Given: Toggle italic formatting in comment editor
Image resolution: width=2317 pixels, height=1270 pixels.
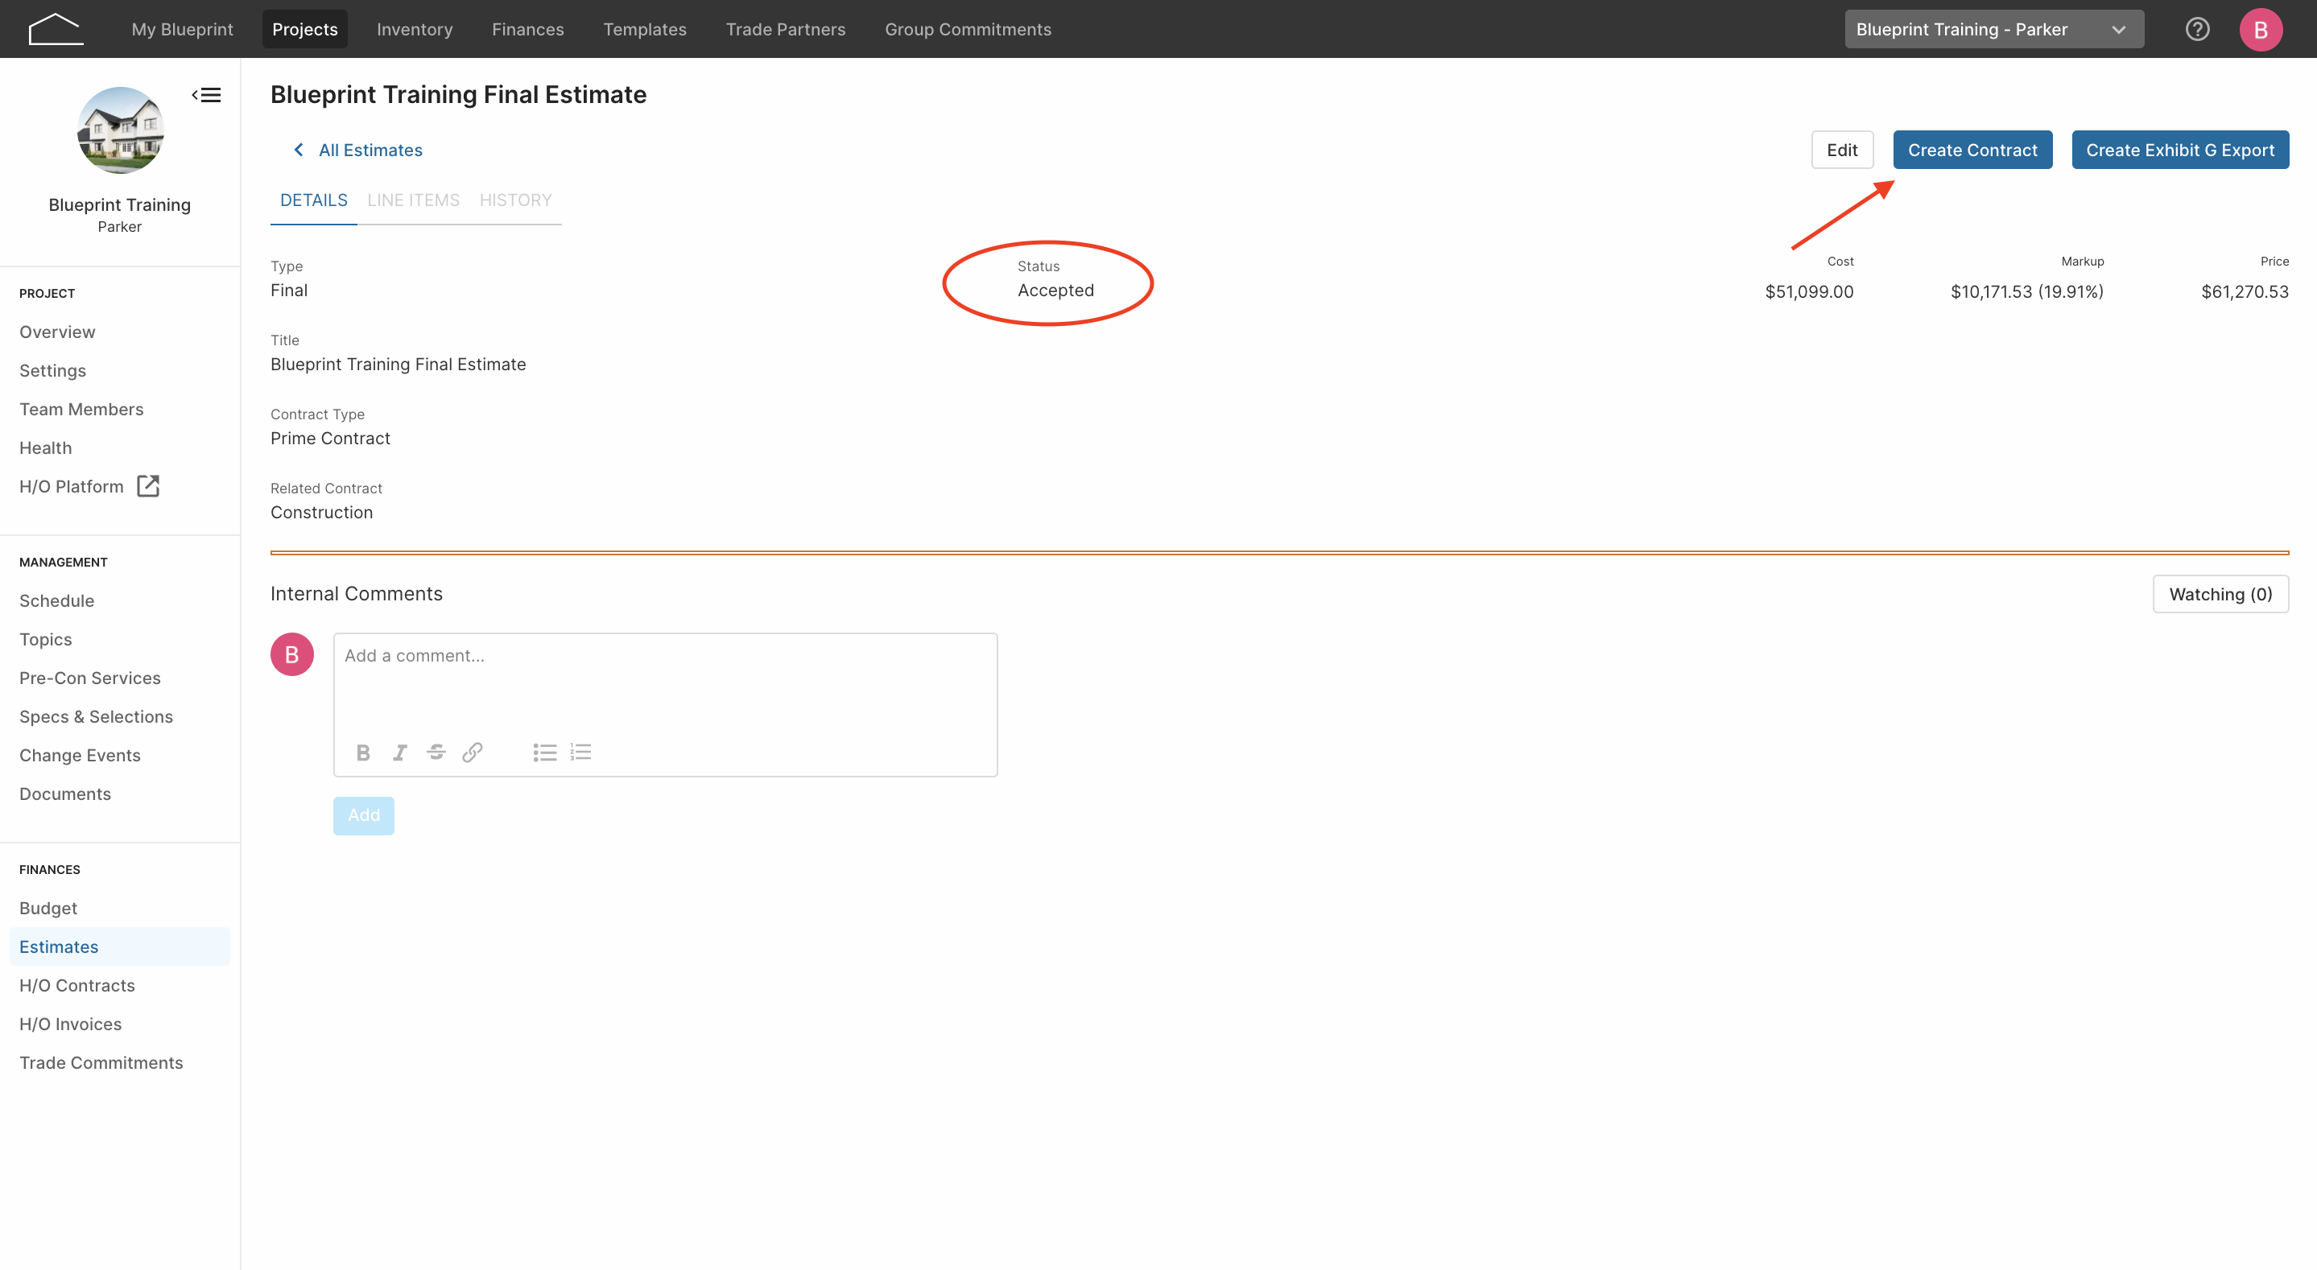Looking at the screenshot, I should 400,752.
